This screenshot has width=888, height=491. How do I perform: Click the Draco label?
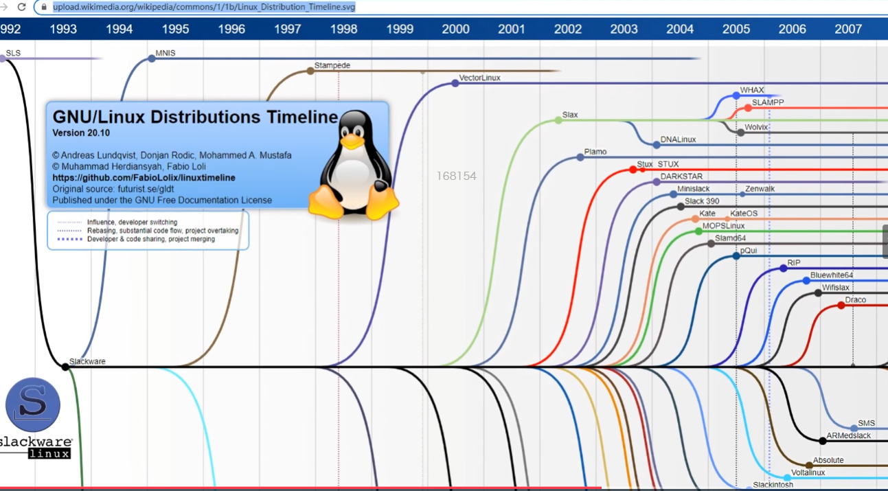[856, 300]
